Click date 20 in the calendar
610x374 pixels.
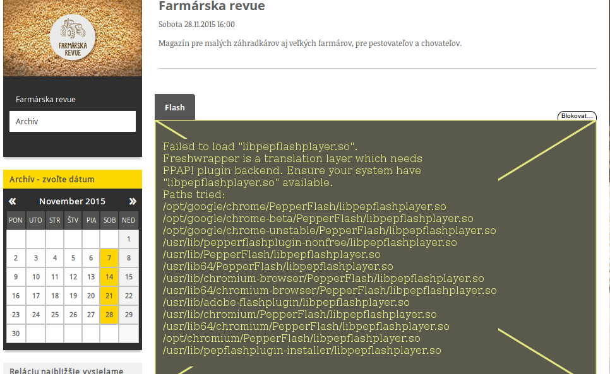pyautogui.click(x=91, y=296)
